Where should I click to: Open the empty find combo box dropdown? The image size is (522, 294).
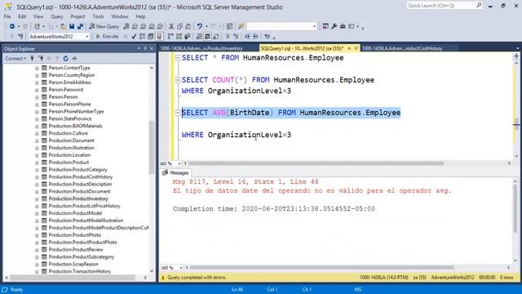tap(314, 26)
